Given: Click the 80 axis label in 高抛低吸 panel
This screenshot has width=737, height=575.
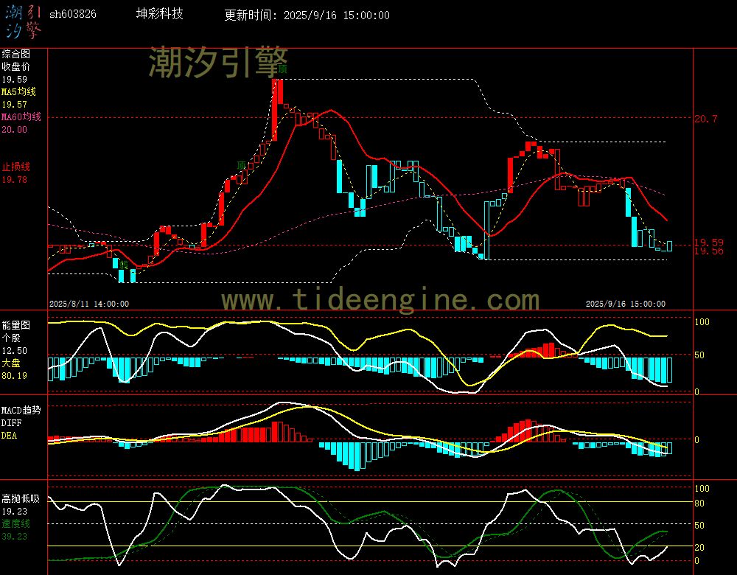Looking at the screenshot, I should coord(699,503).
